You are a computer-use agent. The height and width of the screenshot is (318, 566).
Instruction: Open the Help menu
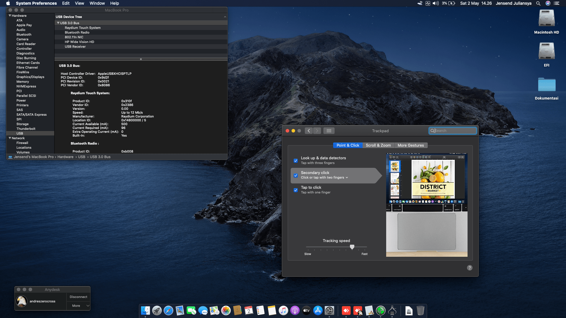(x=114, y=3)
